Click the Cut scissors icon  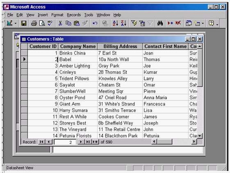click(x=60, y=23)
